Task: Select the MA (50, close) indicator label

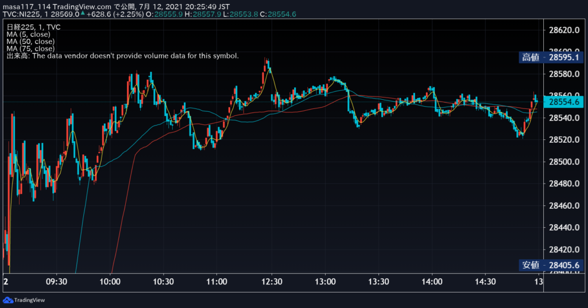Action: tap(30, 41)
